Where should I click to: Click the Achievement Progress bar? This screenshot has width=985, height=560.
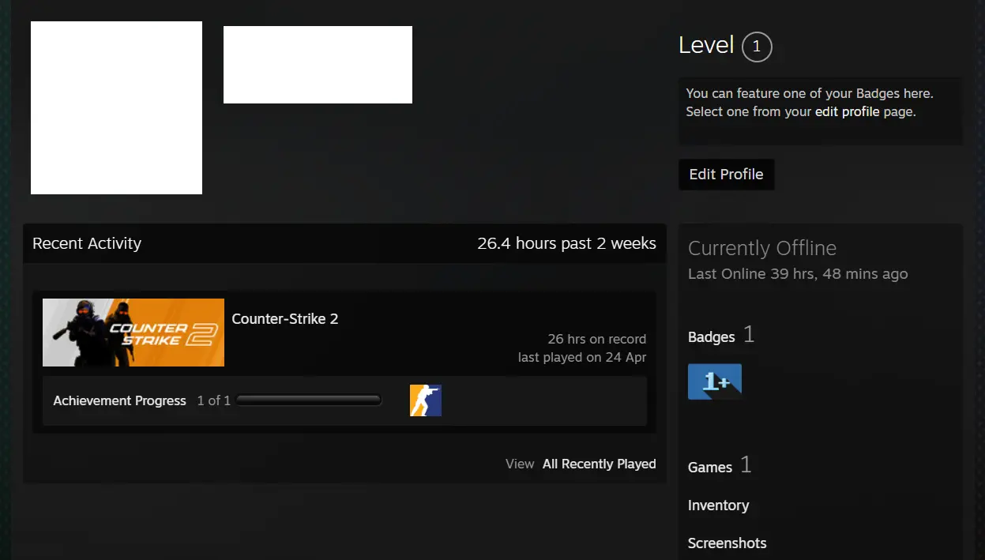point(308,400)
